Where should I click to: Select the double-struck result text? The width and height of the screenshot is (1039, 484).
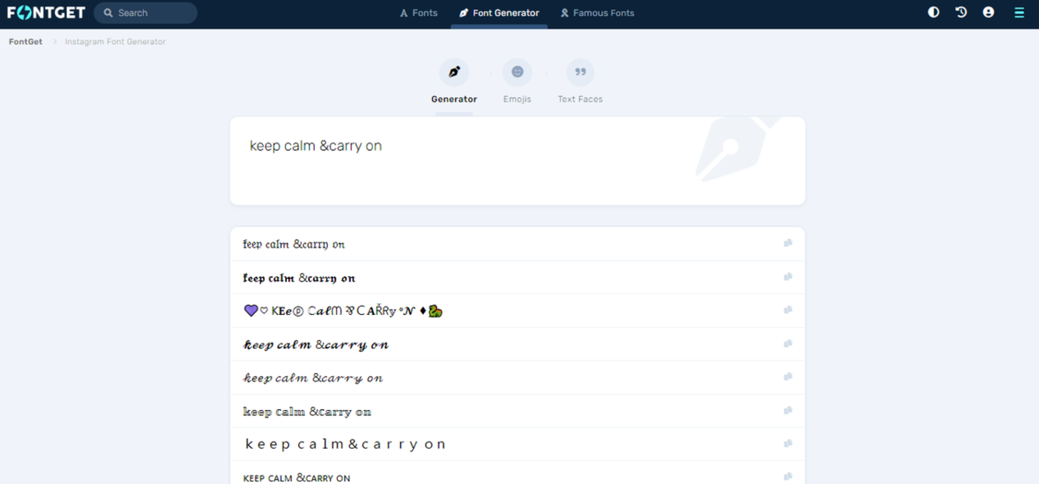point(307,412)
